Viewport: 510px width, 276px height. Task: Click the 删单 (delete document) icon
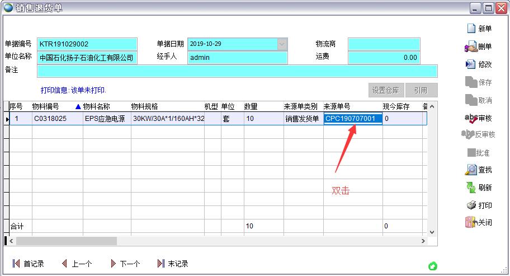pos(470,46)
